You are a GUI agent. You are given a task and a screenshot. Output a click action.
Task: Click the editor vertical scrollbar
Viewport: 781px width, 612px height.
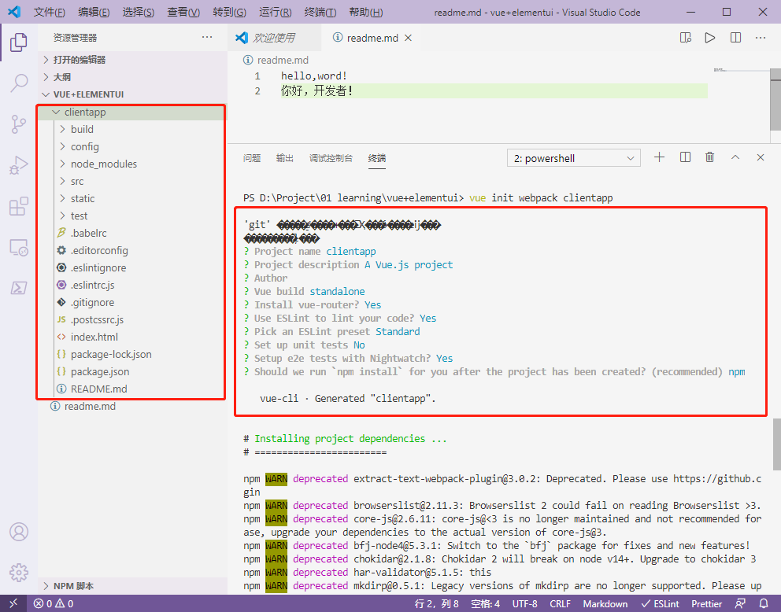coord(775,100)
